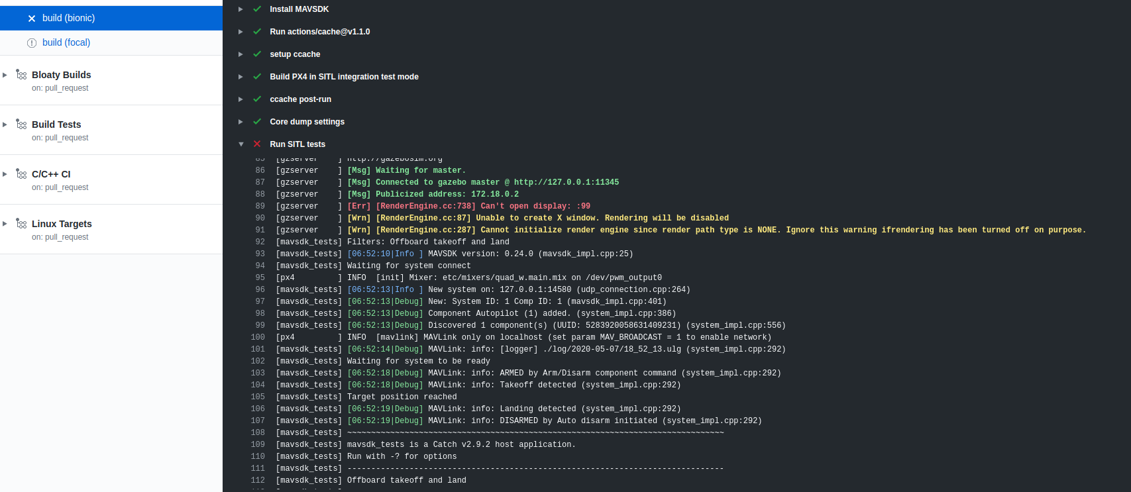The width and height of the screenshot is (1131, 492).
Task: Click the red X of Run SITL tests
Action: click(x=257, y=144)
